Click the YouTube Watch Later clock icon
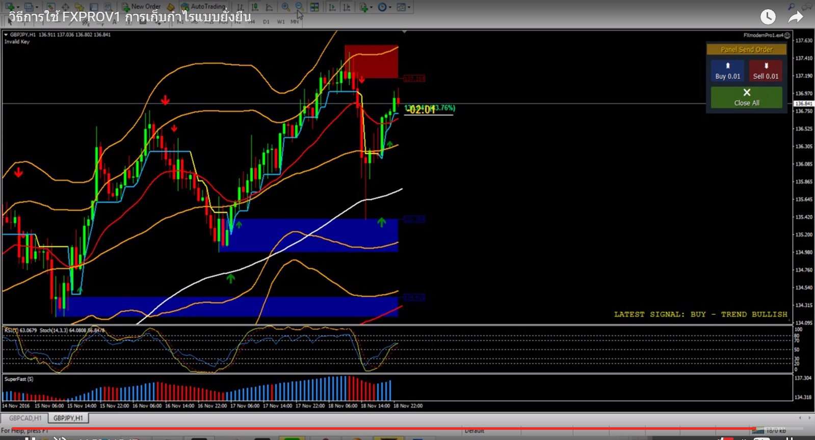 [x=768, y=17]
